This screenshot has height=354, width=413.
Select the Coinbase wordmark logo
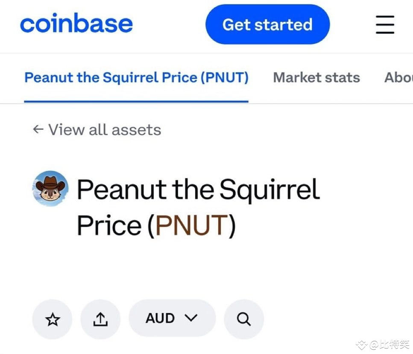(x=76, y=24)
